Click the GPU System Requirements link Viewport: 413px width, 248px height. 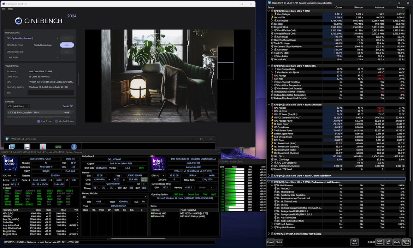pos(22,38)
